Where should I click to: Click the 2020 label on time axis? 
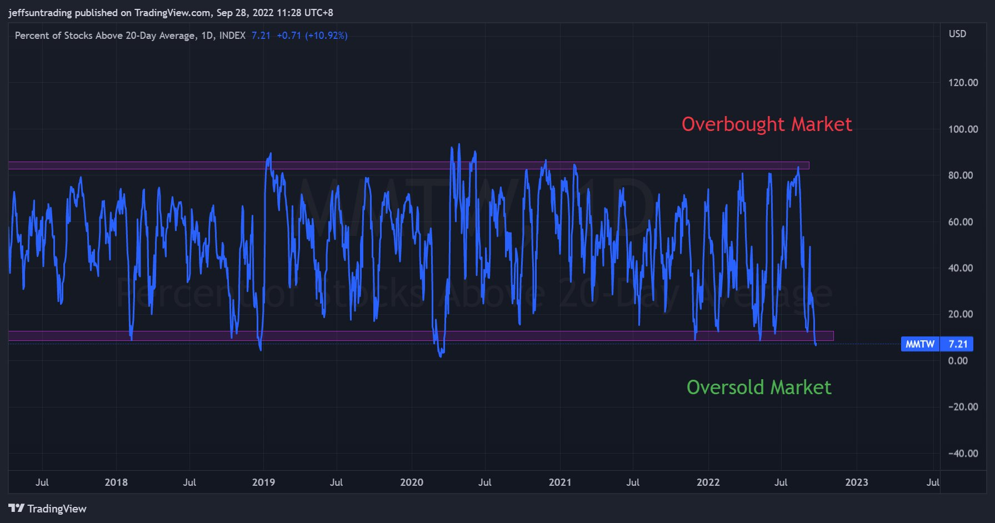412,482
